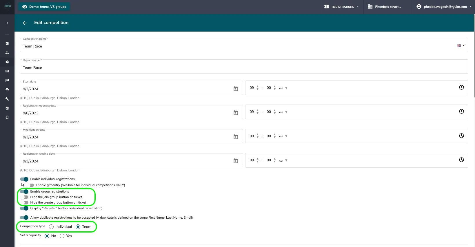Click the Start date hour stepper arrows

pos(258,88)
